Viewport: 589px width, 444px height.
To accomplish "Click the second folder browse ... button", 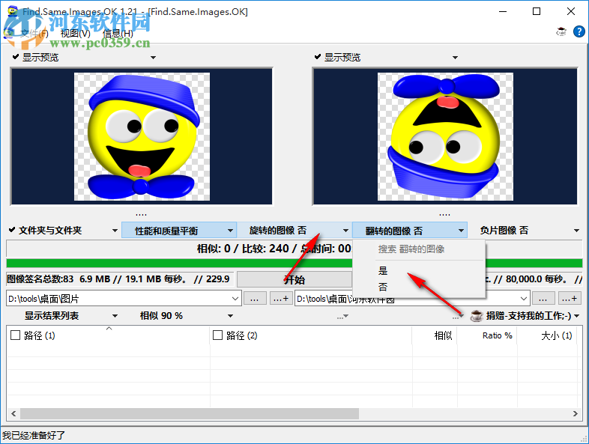I will (543, 299).
